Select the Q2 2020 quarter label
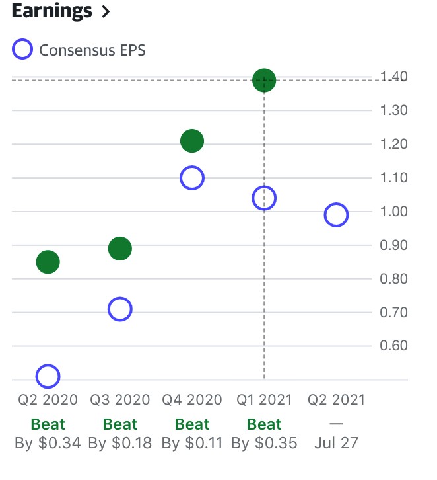 [48, 400]
